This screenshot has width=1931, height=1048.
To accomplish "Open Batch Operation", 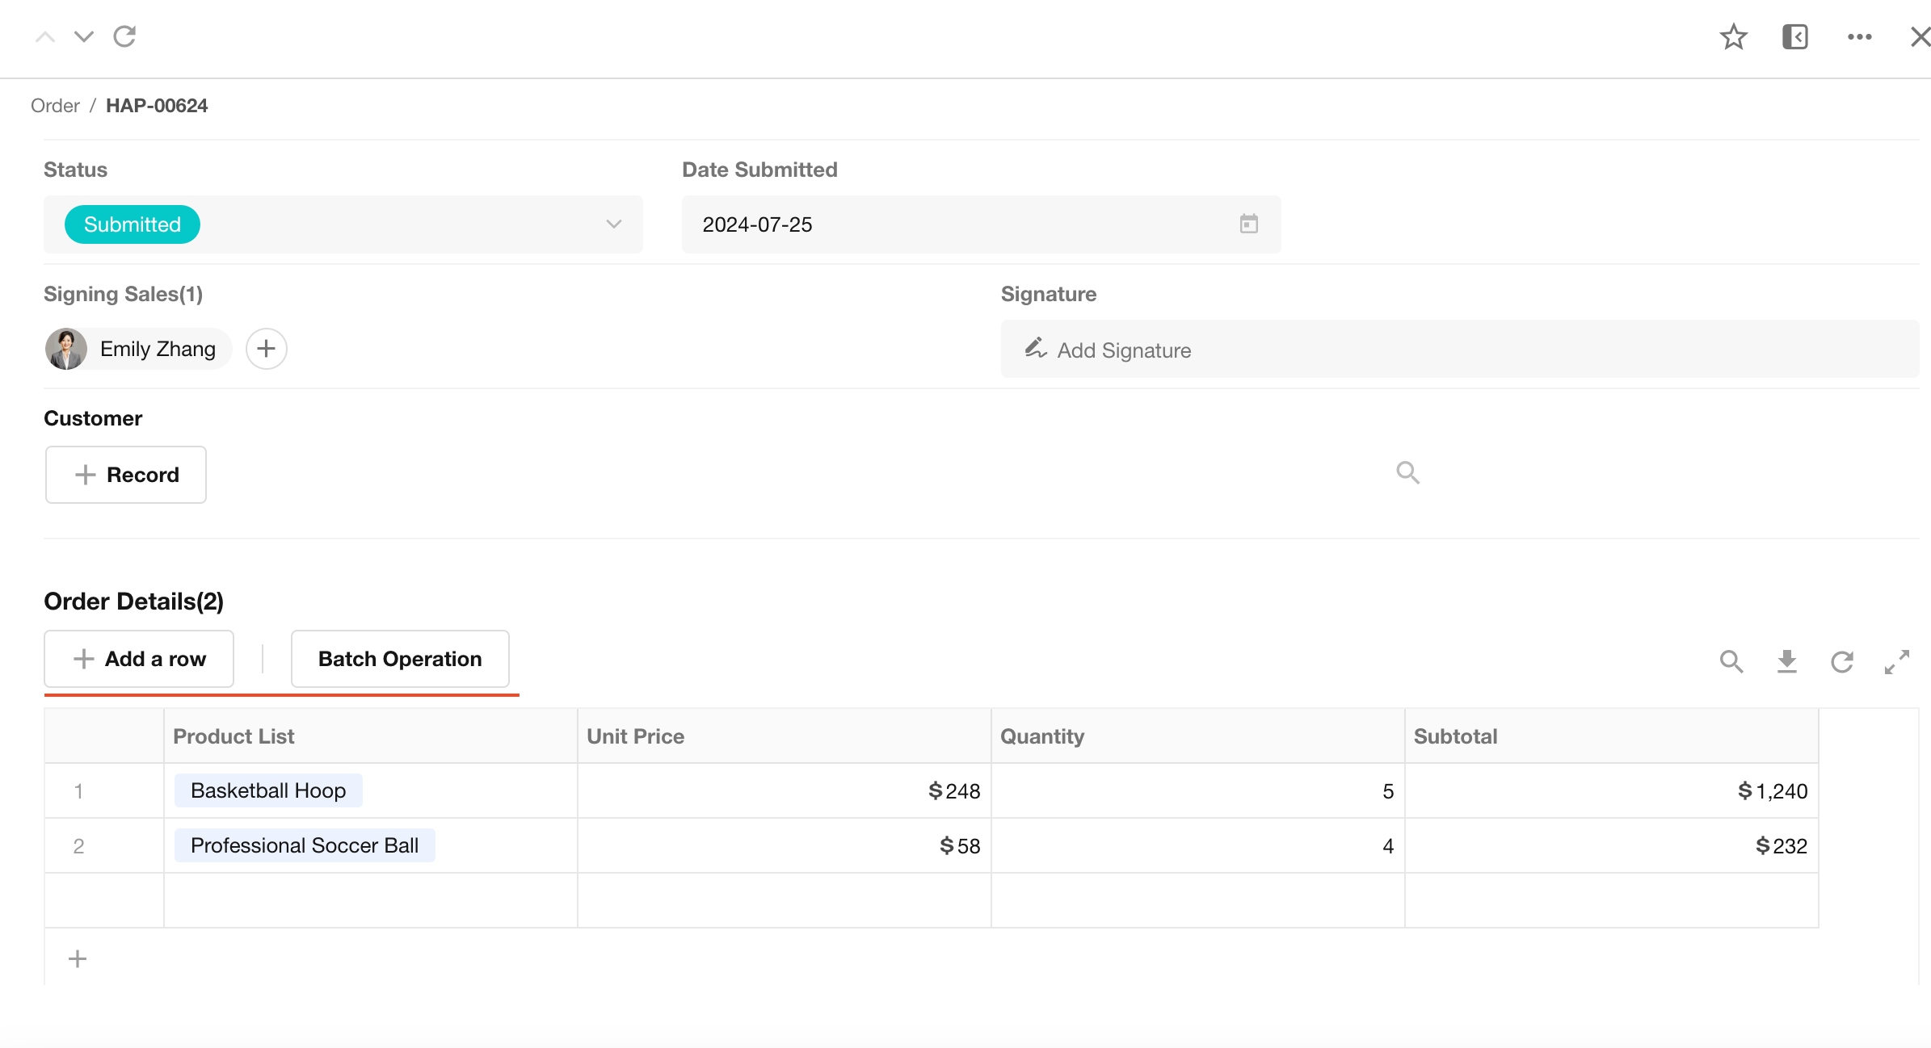I will tap(400, 659).
